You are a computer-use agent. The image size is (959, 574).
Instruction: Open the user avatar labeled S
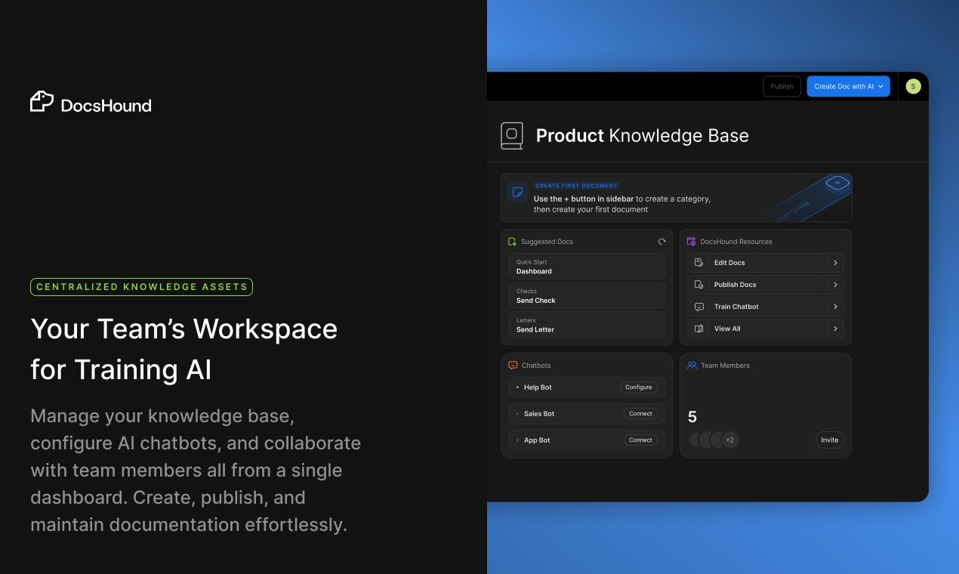point(913,87)
